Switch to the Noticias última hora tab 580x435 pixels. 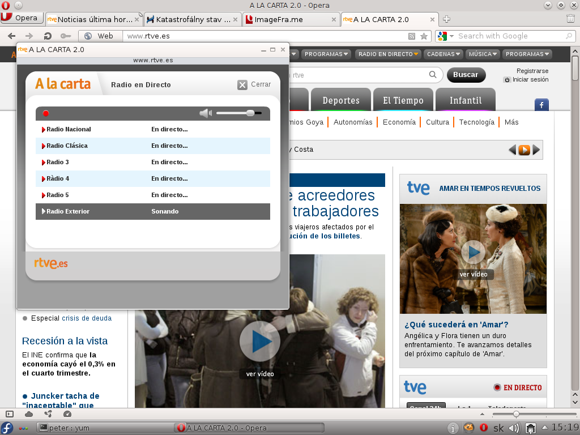94,19
